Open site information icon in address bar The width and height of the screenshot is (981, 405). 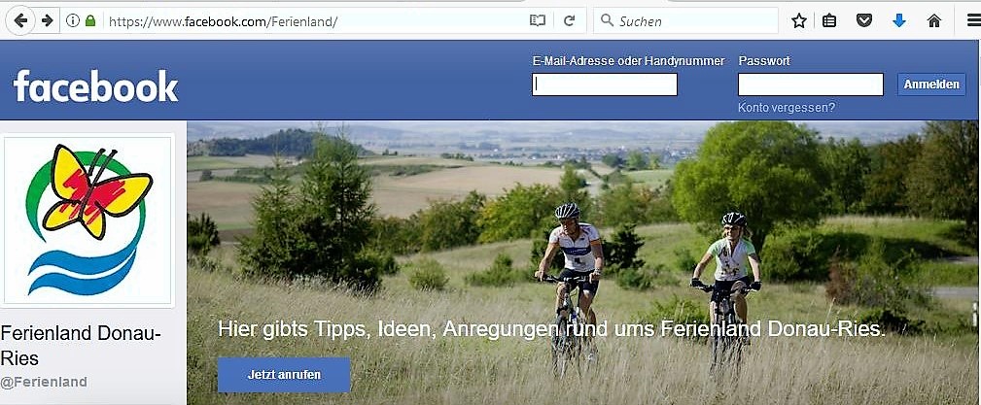click(73, 20)
